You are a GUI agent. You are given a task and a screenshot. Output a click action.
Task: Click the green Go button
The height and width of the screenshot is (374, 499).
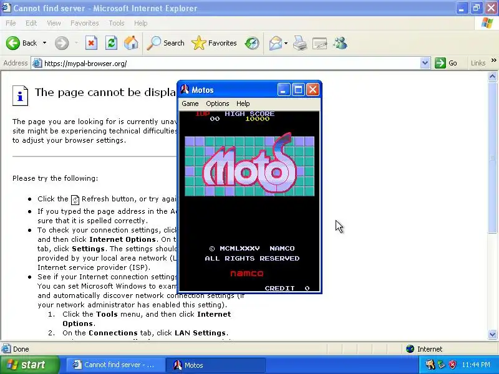(446, 63)
